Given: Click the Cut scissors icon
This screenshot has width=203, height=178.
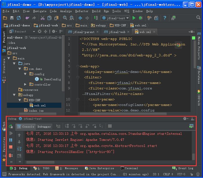Looking at the screenshot, I should [42, 18].
